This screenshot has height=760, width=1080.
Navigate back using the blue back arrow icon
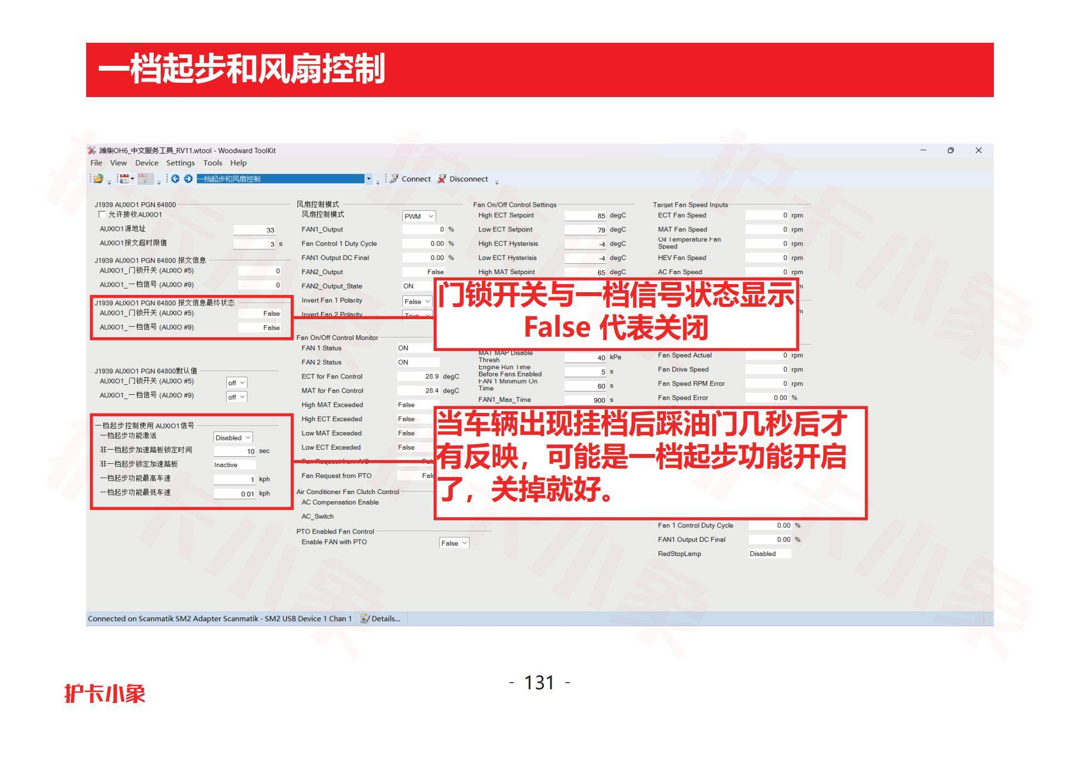(176, 178)
